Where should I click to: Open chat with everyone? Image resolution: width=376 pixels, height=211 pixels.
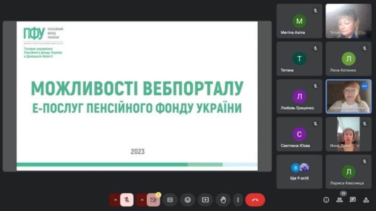[353, 200]
